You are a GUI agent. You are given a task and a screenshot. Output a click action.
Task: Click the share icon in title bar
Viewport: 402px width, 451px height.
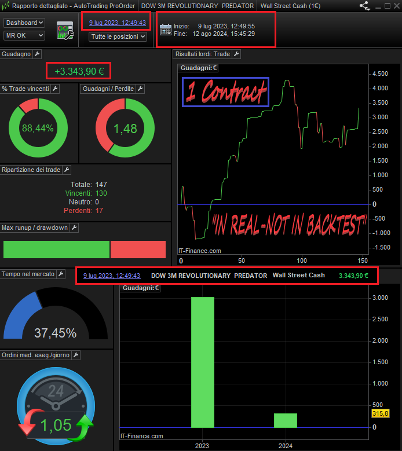click(x=365, y=6)
